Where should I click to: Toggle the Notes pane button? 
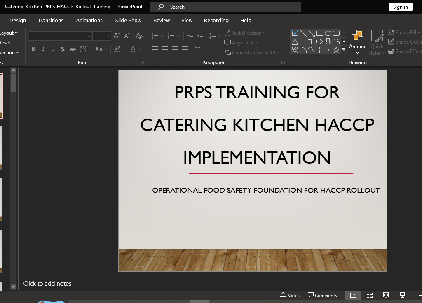290,295
